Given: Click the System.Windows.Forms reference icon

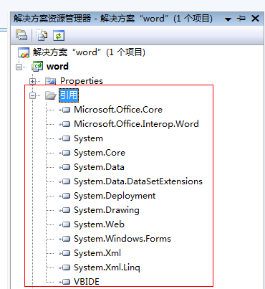Looking at the screenshot, I should click(65, 239).
